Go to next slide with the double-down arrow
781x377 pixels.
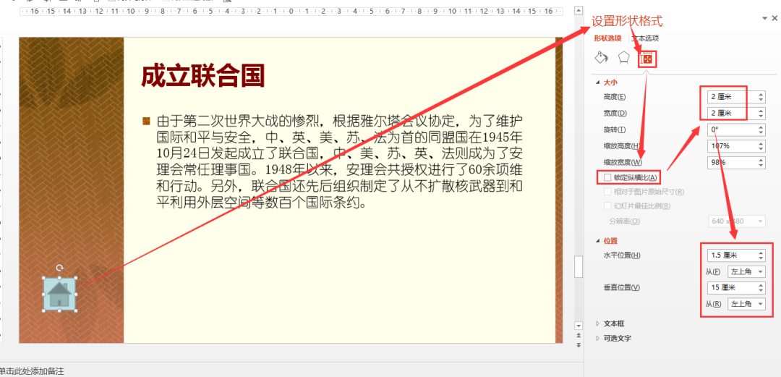click(579, 345)
